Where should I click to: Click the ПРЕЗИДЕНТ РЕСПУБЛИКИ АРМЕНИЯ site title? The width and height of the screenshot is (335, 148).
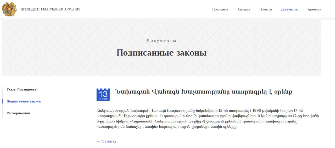coord(51,9)
